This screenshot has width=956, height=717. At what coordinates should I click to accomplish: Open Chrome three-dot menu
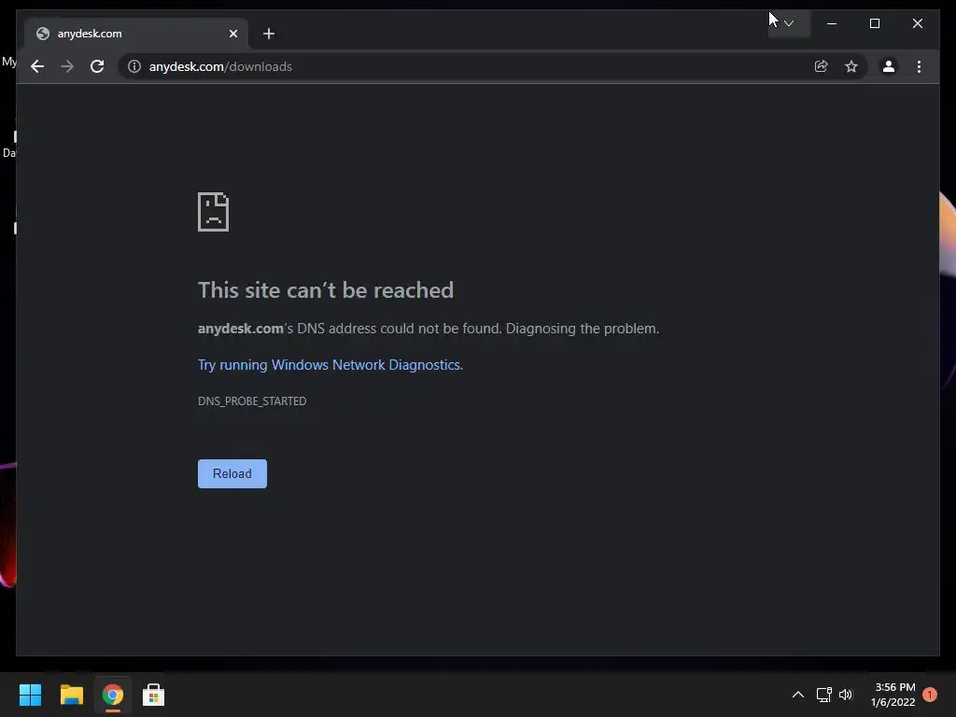(x=919, y=66)
